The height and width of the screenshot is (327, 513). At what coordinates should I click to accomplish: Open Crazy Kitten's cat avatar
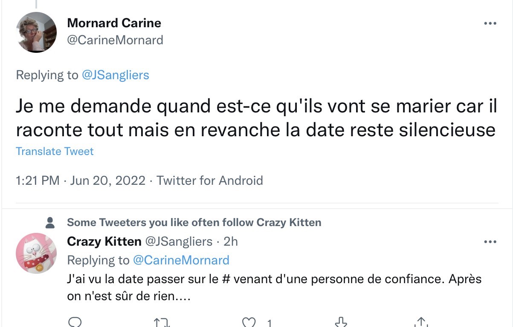click(x=36, y=253)
